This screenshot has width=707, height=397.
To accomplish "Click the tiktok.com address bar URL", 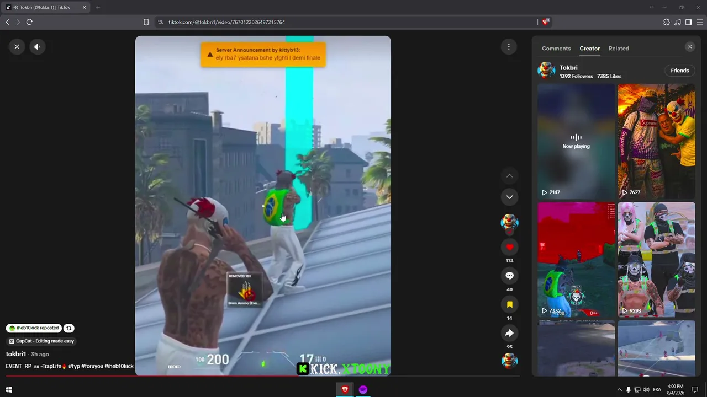I will click(226, 22).
